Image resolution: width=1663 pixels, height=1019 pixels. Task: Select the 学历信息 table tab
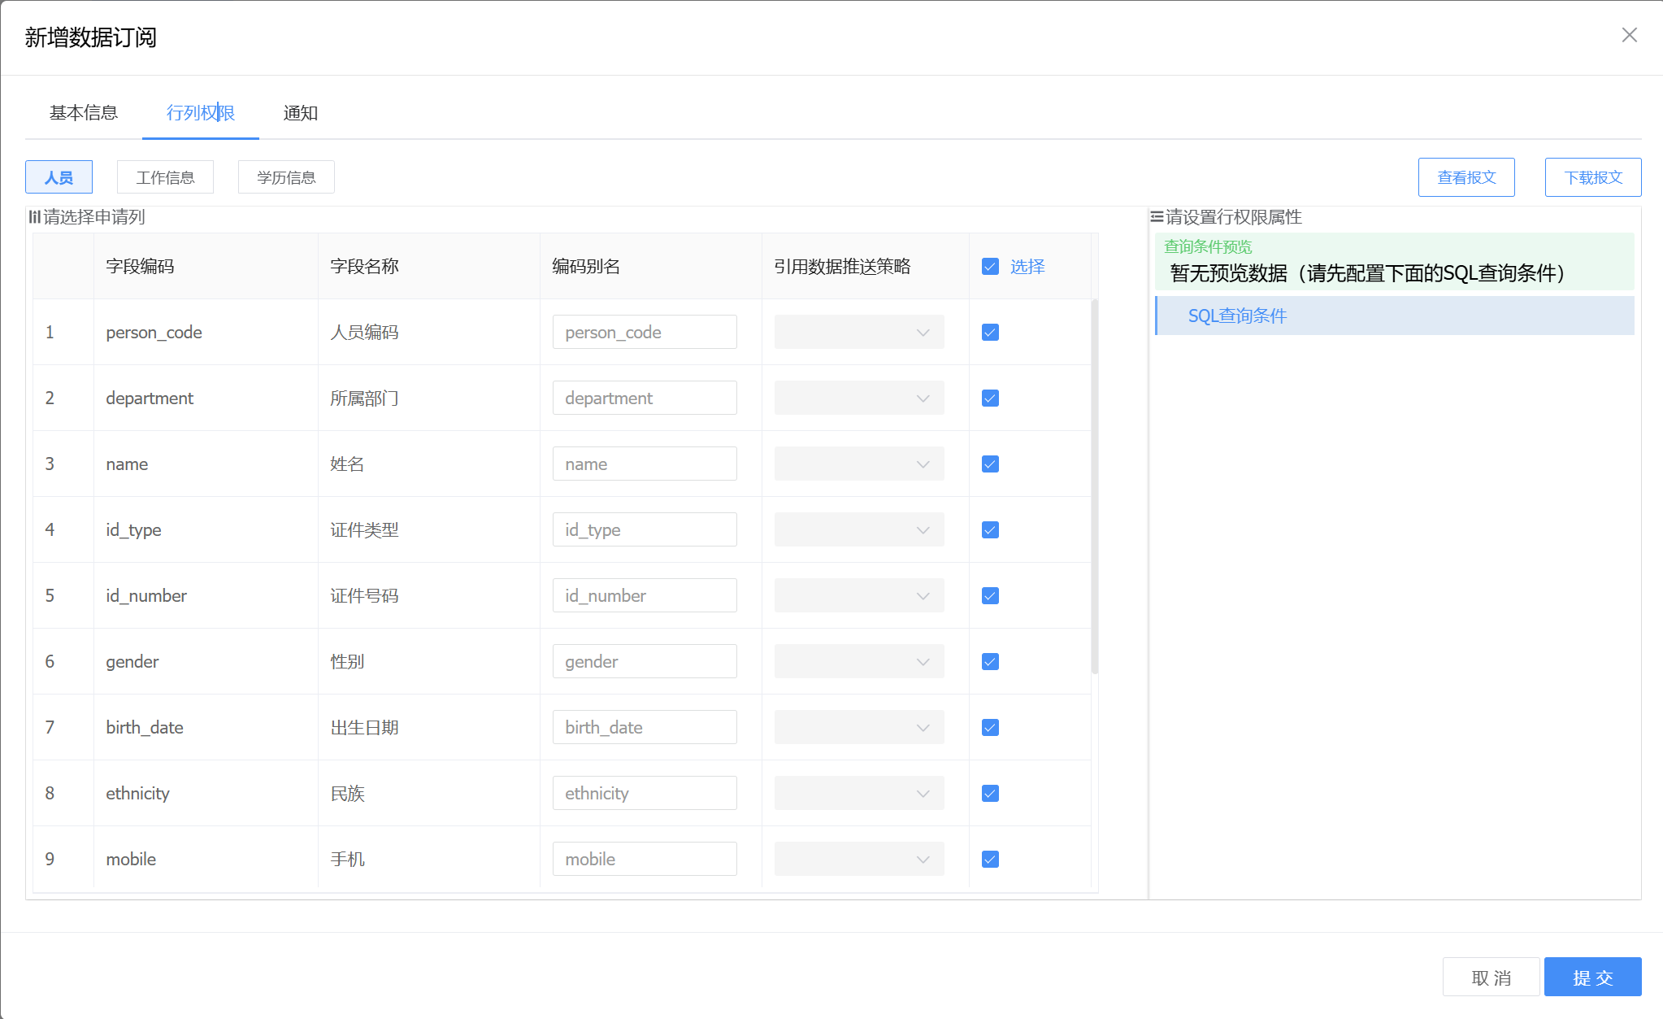286,177
